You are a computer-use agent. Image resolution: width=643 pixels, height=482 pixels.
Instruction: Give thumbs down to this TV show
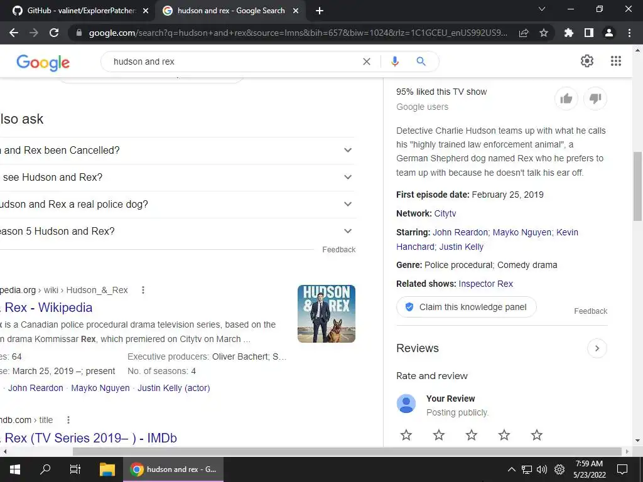(x=595, y=99)
